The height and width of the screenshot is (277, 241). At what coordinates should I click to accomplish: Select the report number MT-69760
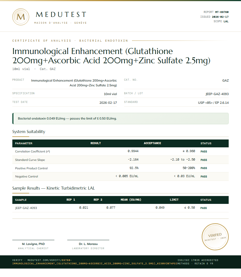click(x=222, y=12)
